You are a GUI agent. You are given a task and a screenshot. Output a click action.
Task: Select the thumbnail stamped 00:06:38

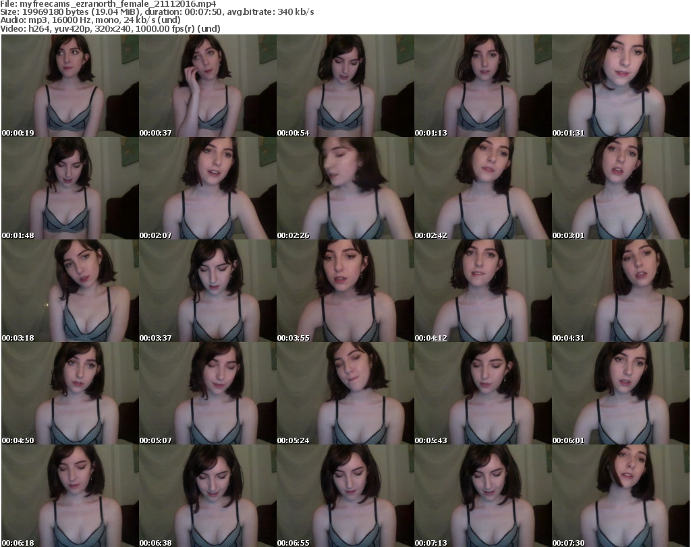(208, 496)
